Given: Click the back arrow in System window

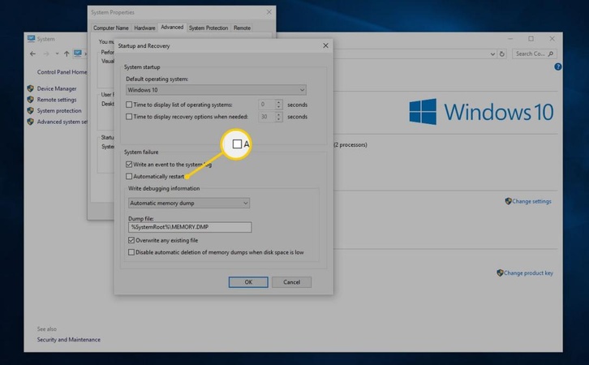Looking at the screenshot, I should pos(32,54).
